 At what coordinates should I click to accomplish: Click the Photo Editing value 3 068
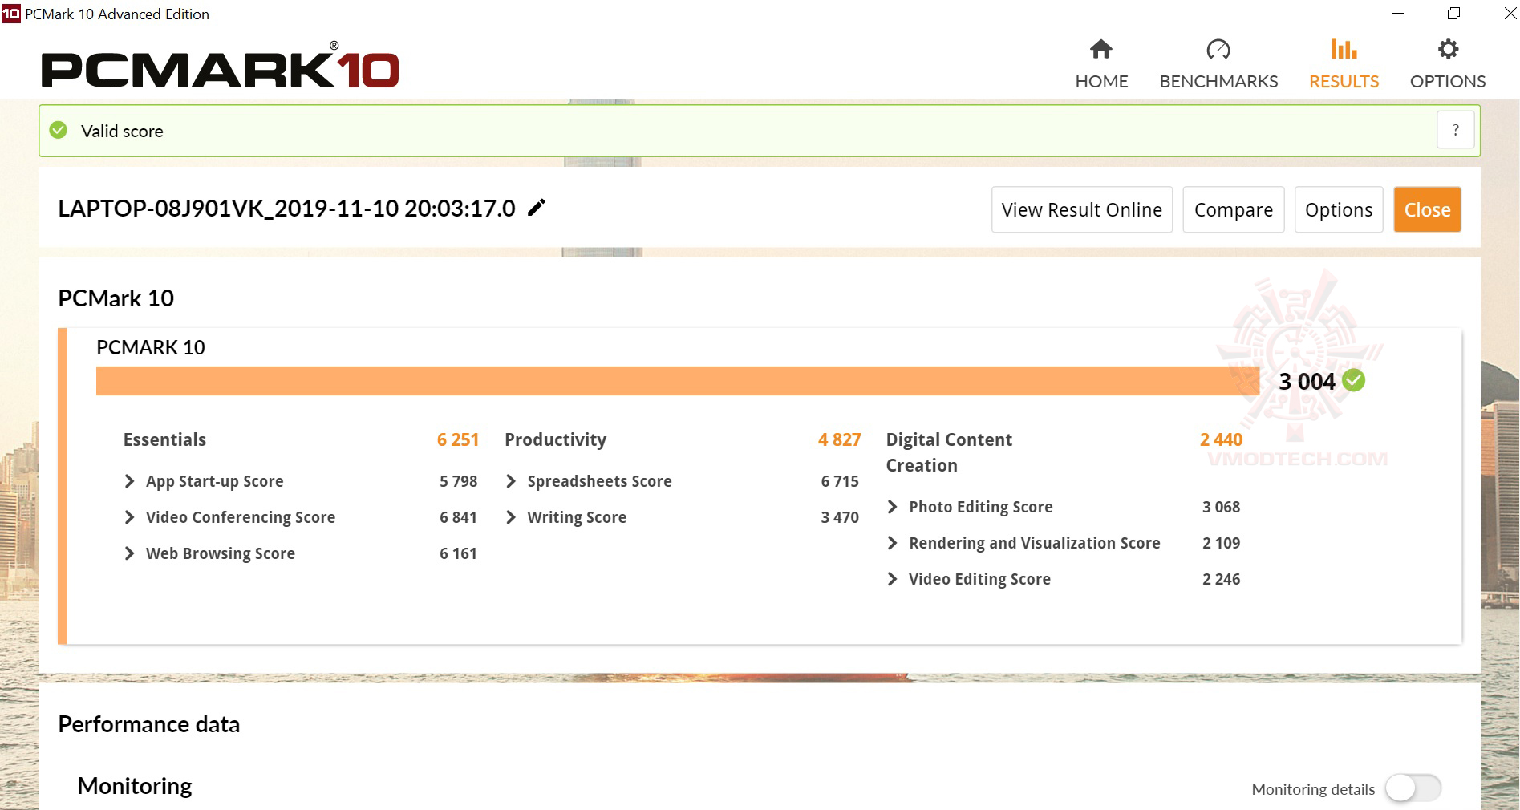(1221, 507)
